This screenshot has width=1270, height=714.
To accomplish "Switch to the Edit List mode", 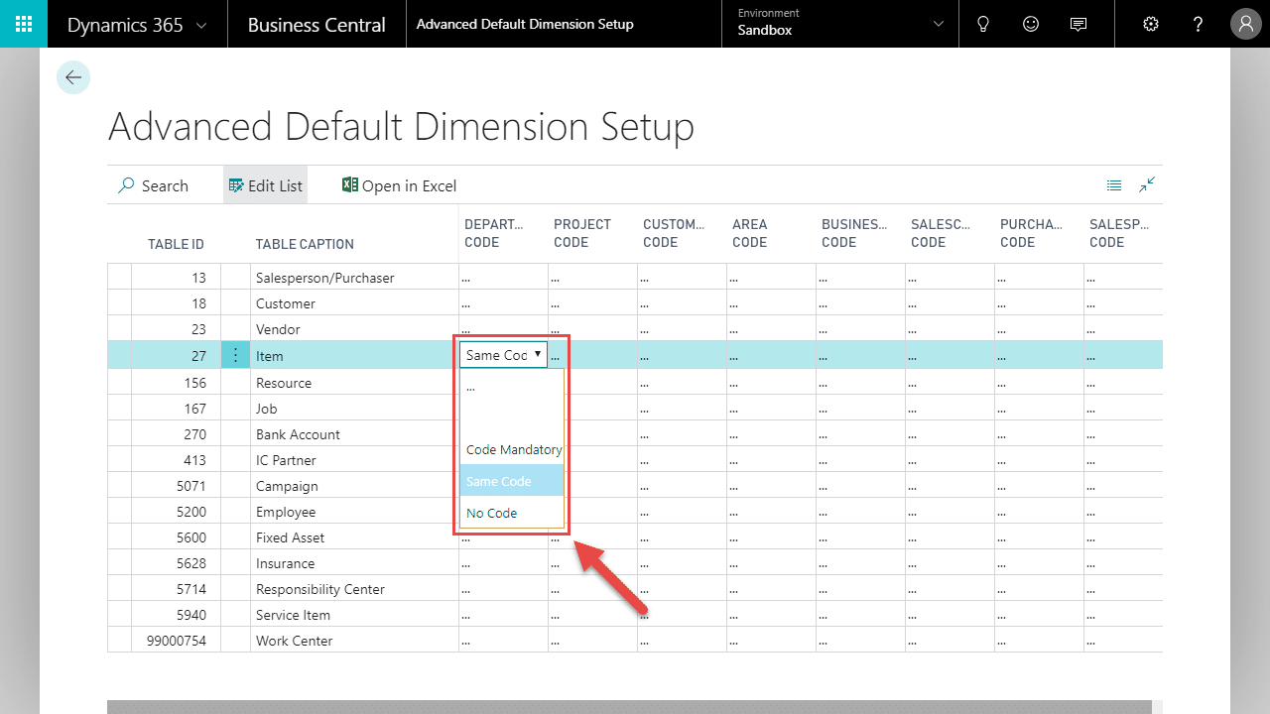I will pyautogui.click(x=265, y=184).
